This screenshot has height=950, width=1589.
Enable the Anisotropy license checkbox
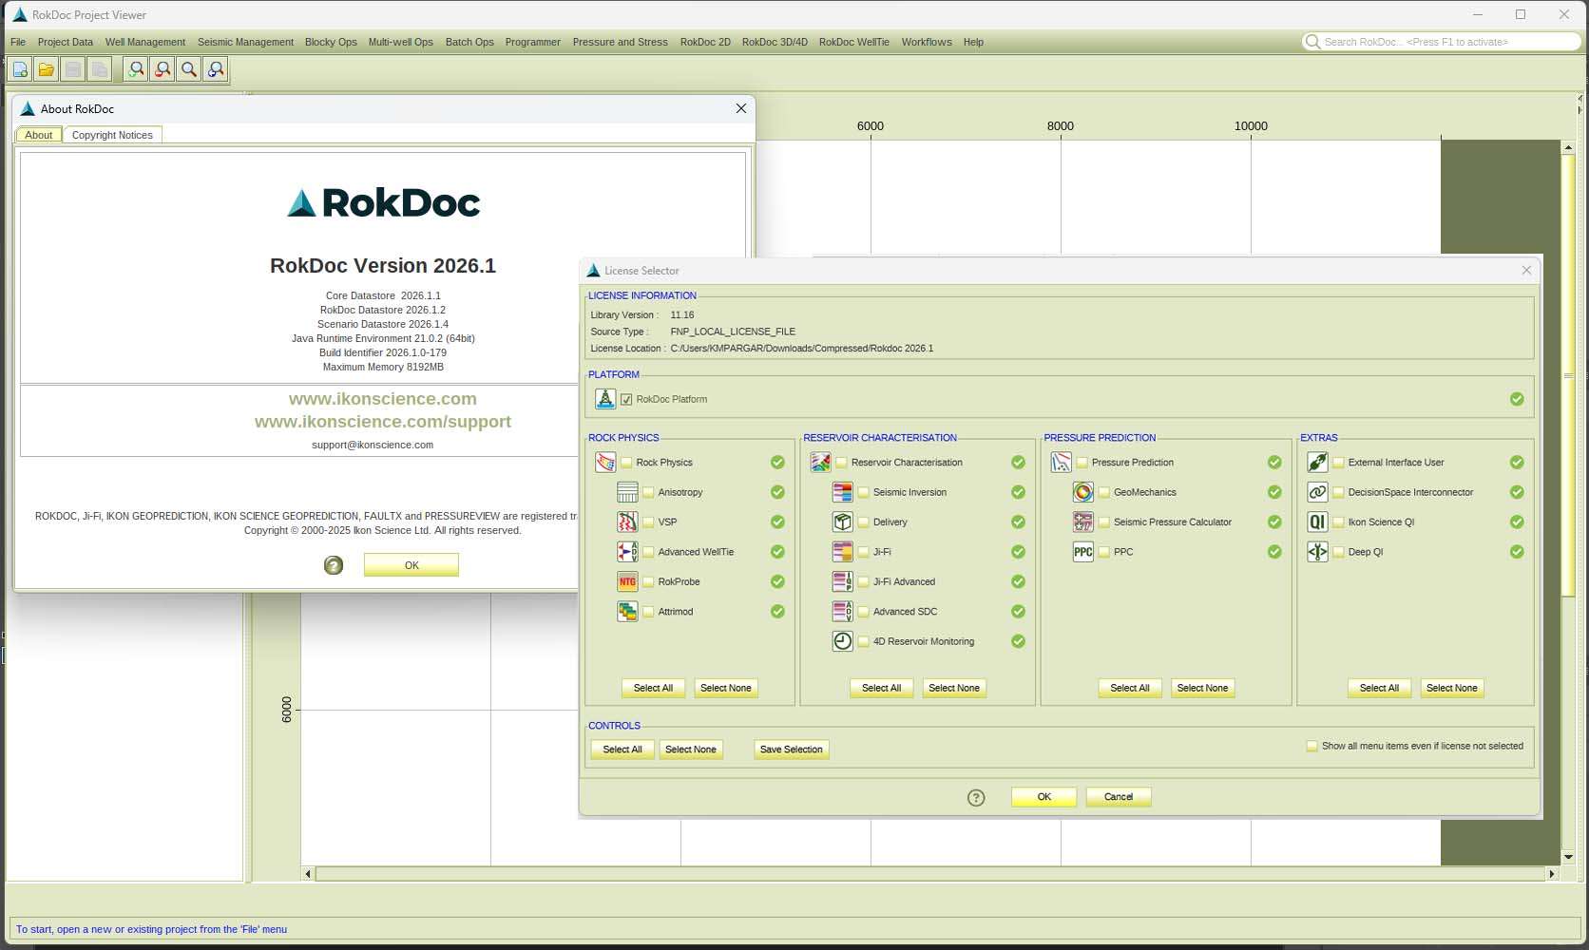point(648,492)
